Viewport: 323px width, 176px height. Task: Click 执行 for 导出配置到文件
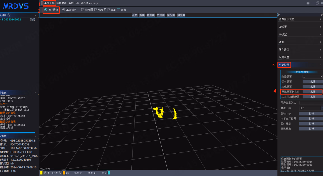tap(312, 92)
